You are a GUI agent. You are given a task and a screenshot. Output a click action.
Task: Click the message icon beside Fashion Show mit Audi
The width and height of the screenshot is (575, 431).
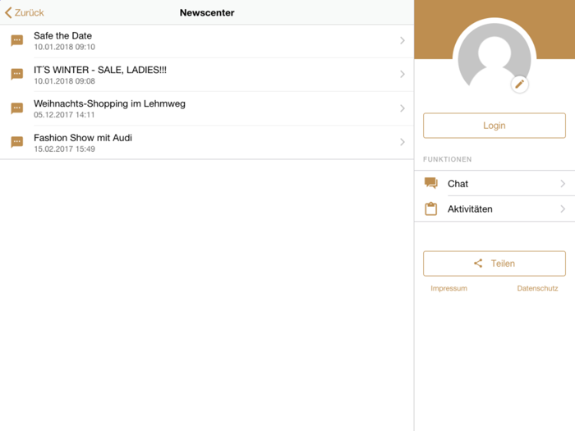17,142
